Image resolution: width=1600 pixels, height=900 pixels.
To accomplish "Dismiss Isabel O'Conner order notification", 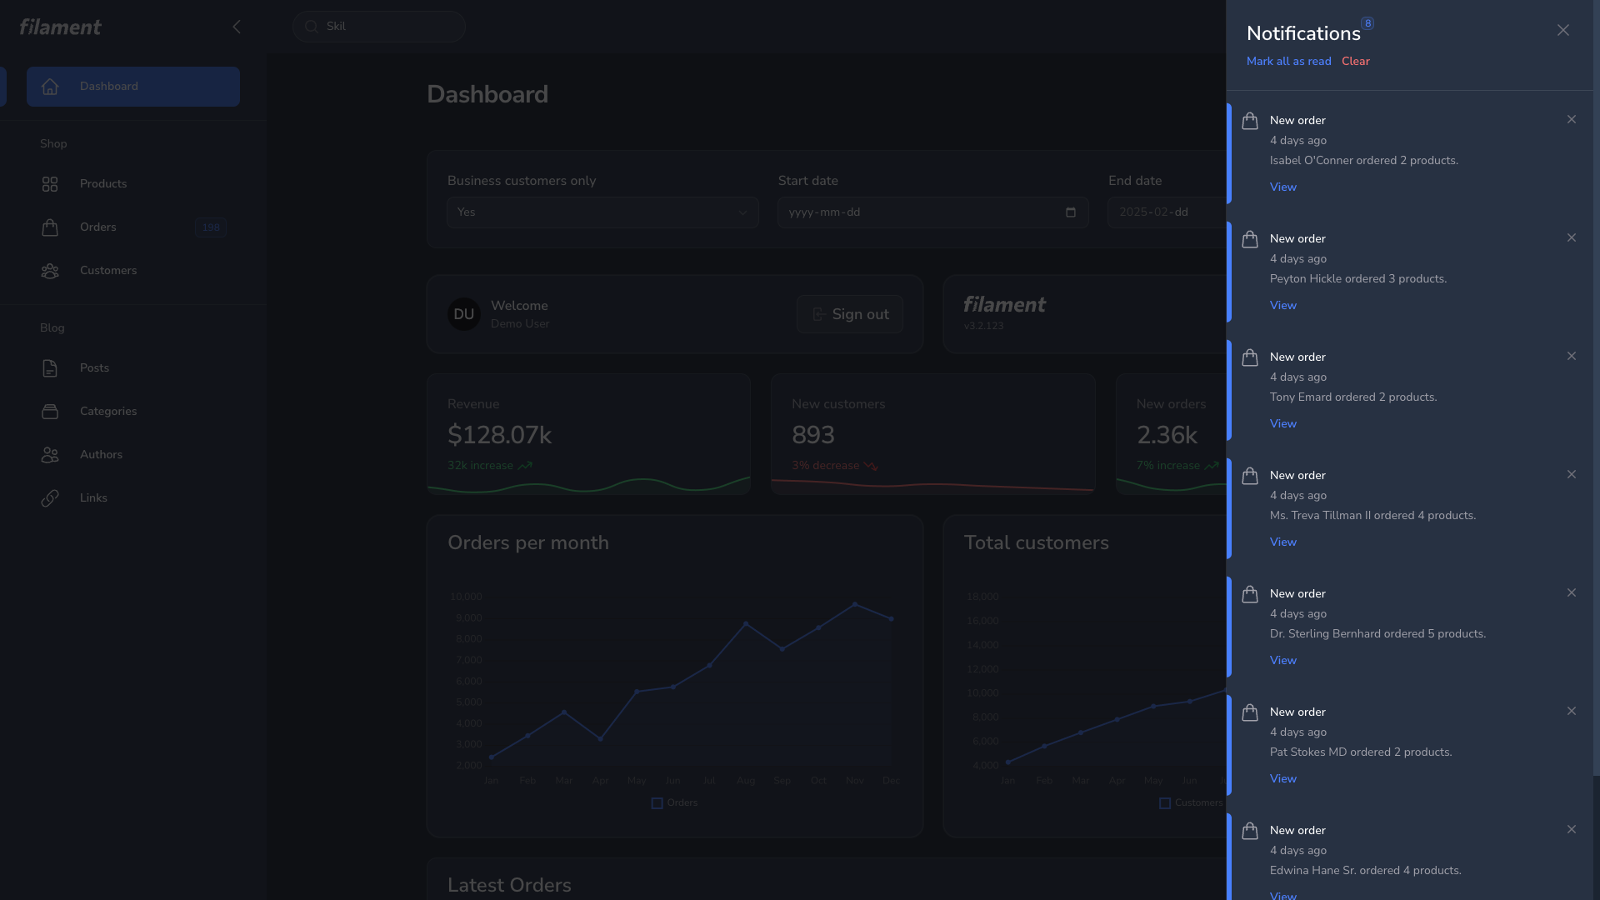I will point(1571,120).
